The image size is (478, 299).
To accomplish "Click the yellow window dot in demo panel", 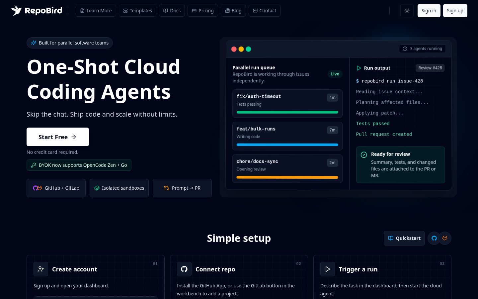I will pyautogui.click(x=241, y=49).
